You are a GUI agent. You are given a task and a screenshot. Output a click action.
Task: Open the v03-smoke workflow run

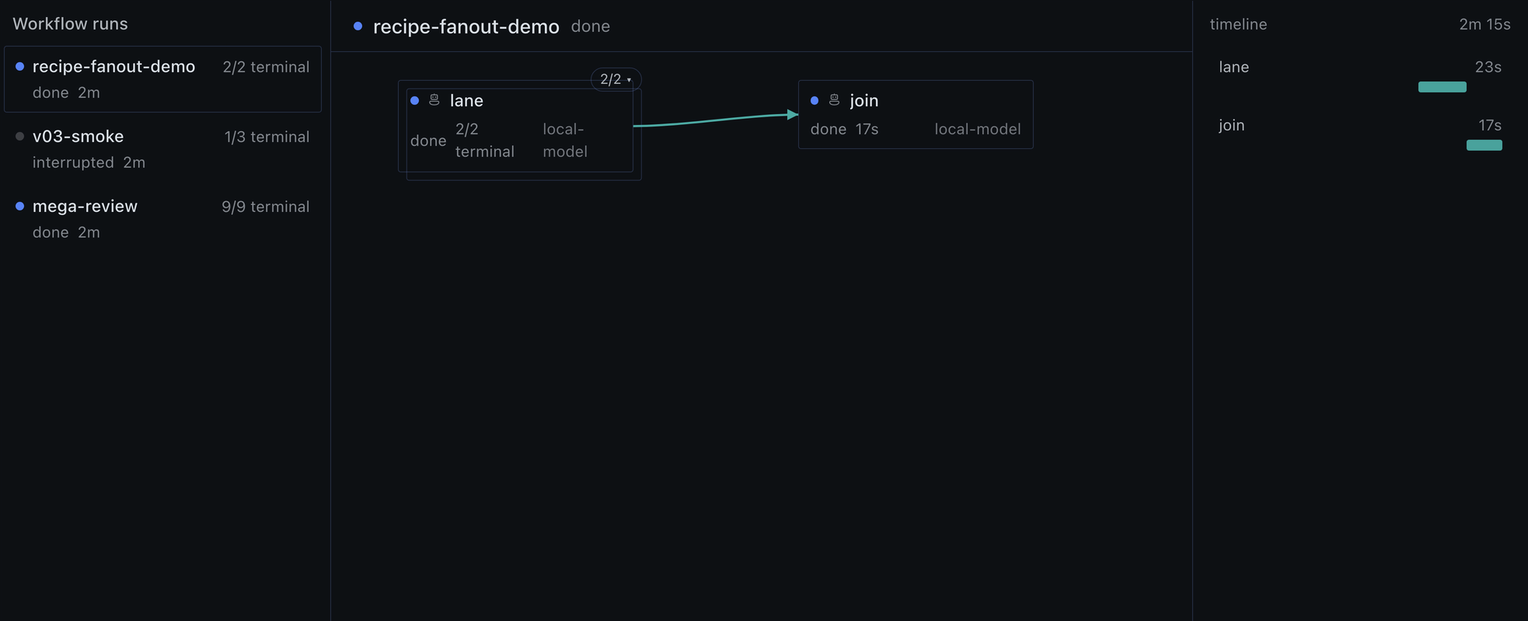click(x=162, y=149)
